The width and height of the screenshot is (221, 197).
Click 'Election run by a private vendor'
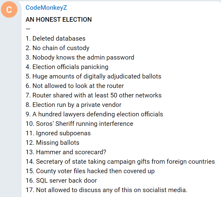pyautogui.click(x=73, y=105)
